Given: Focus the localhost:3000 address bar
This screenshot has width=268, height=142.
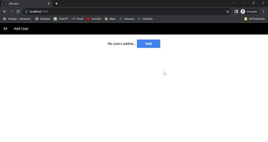Looking at the screenshot, I should (x=126, y=11).
